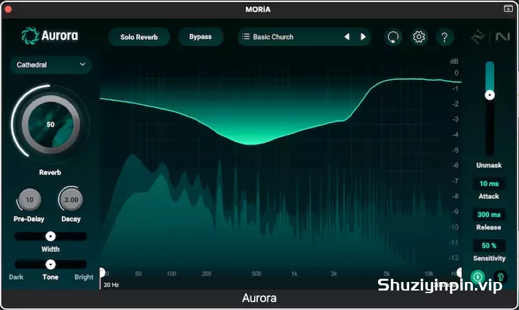Click the 500 frequency axis label
Screen dimensions: 519x310
point(257,274)
